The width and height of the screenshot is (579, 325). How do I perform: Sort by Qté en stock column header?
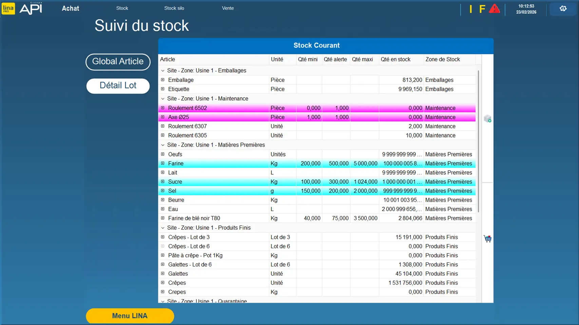coord(395,60)
